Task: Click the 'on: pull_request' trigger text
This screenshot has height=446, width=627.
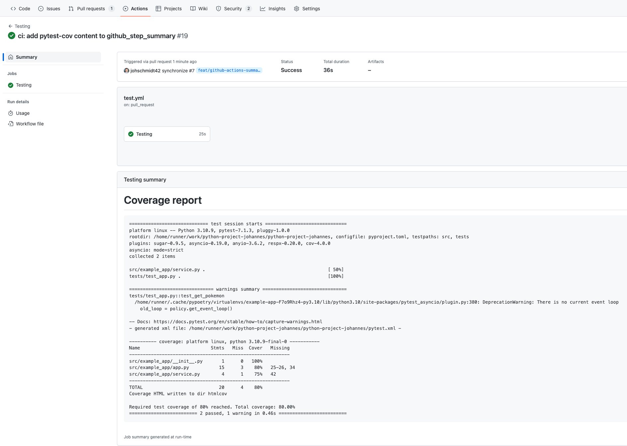Action: tap(139, 105)
